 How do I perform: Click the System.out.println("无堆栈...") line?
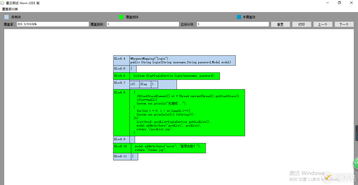(162, 103)
